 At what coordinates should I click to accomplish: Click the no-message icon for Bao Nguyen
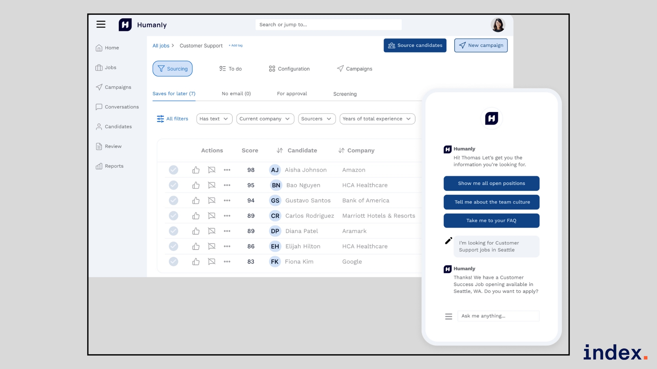point(211,185)
